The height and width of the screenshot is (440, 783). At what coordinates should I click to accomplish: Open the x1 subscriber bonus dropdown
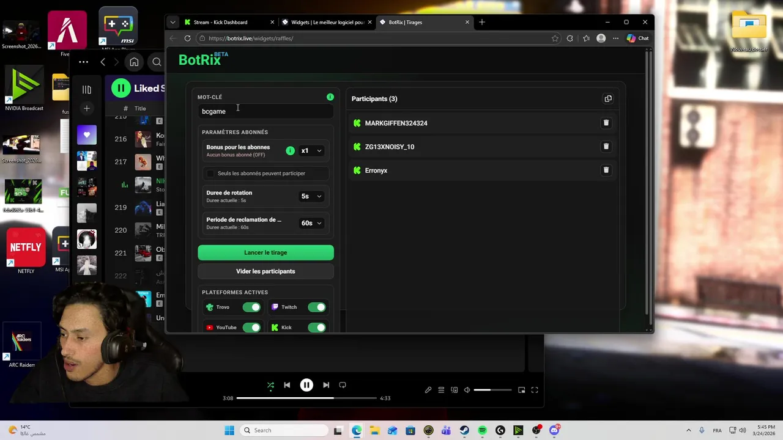click(311, 151)
